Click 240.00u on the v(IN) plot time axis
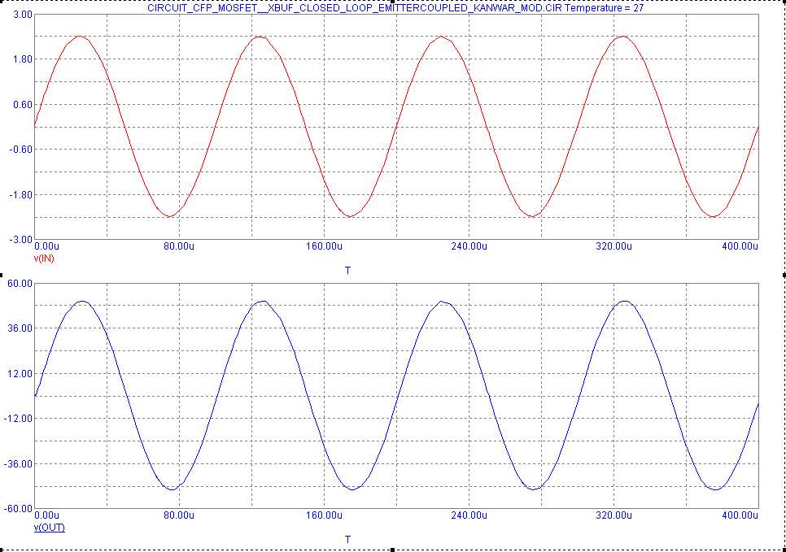Image resolution: width=786 pixels, height=552 pixels. 469,246
